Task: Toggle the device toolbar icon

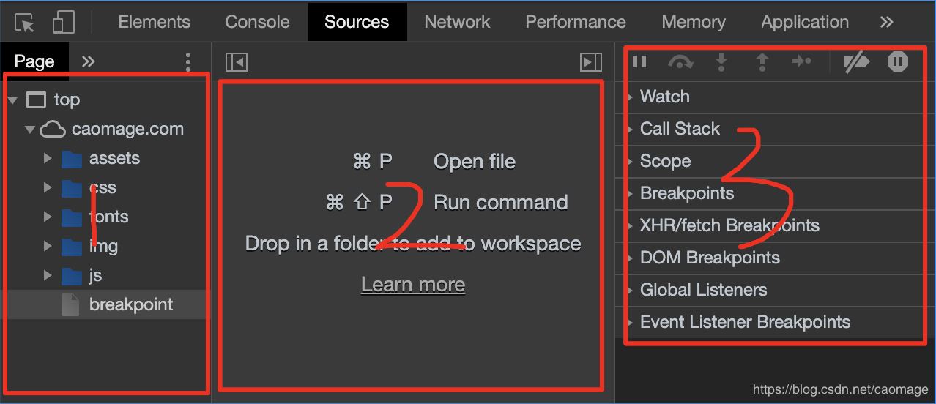Action: pos(64,23)
